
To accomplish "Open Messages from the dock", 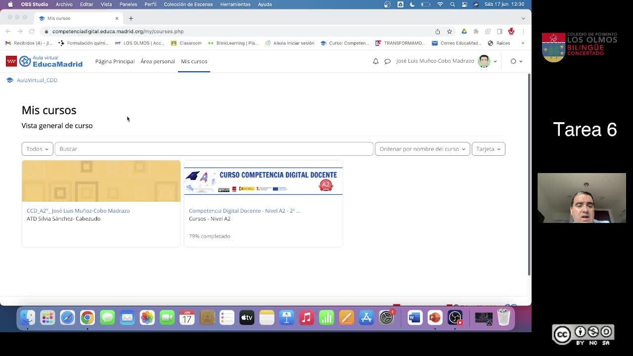I will [107, 317].
